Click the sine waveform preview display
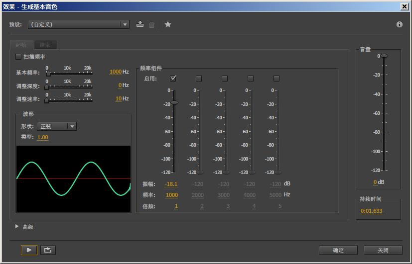Image resolution: width=412 pixels, height=264 pixels. pos(73,179)
